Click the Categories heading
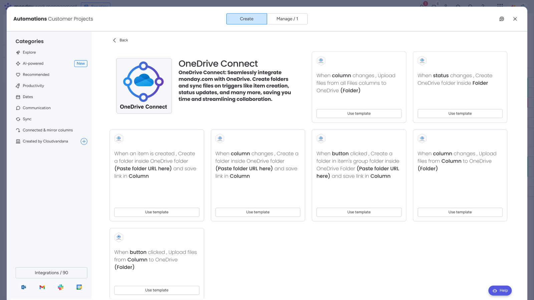Viewport: 534px width, 300px height. (x=29, y=41)
